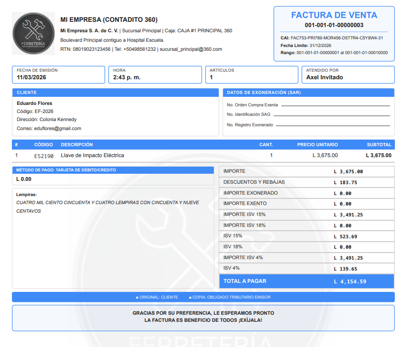Click the FACTURA DE VENTA heading
The height and width of the screenshot is (347, 411).
[x=334, y=15]
